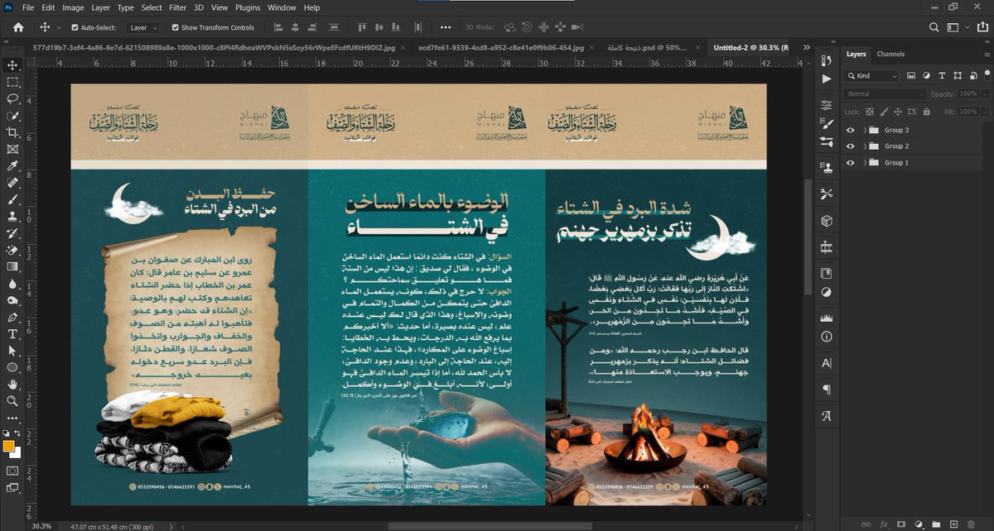The height and width of the screenshot is (531, 994).
Task: Click the options bar three-dots more button
Action: click(x=446, y=27)
